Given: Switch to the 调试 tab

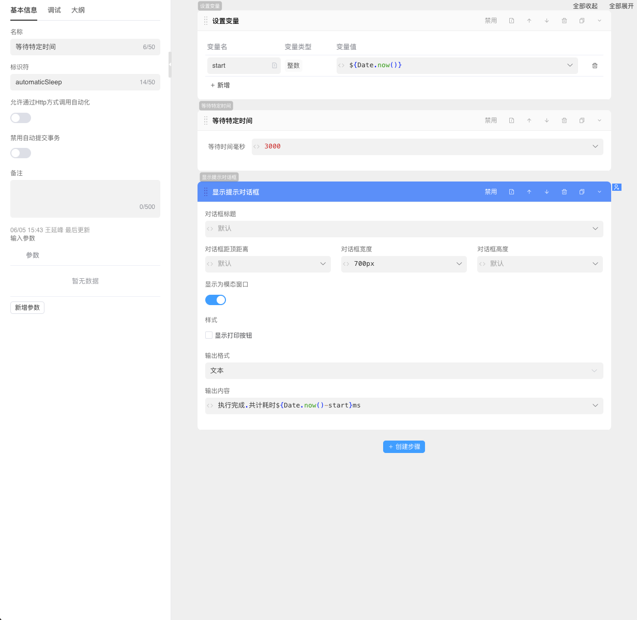Looking at the screenshot, I should tap(54, 10).
